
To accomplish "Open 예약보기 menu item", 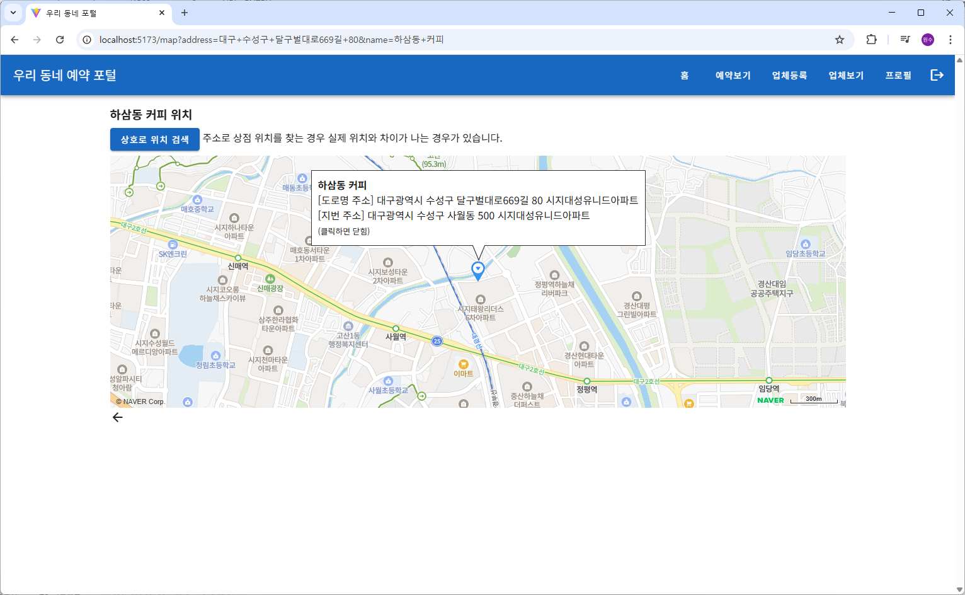I will [733, 75].
